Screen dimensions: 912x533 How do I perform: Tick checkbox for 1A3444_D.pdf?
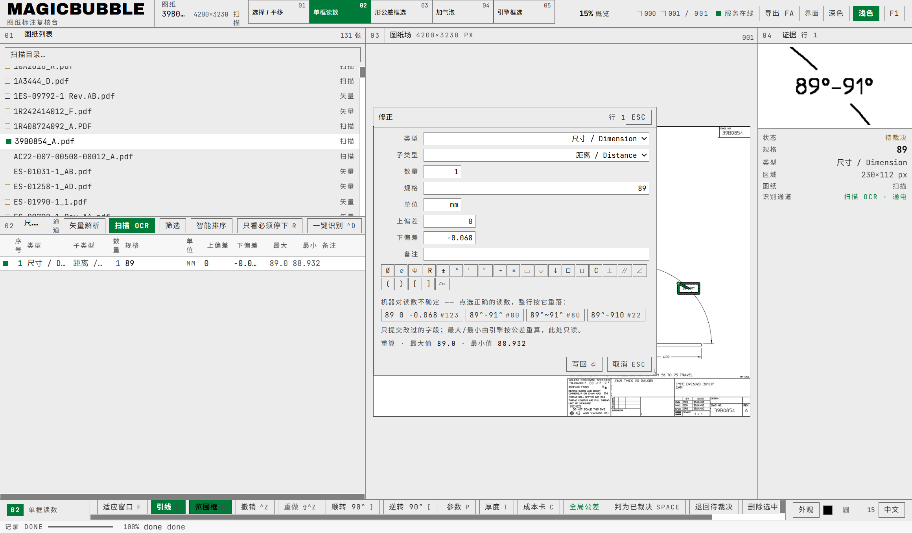point(7,81)
